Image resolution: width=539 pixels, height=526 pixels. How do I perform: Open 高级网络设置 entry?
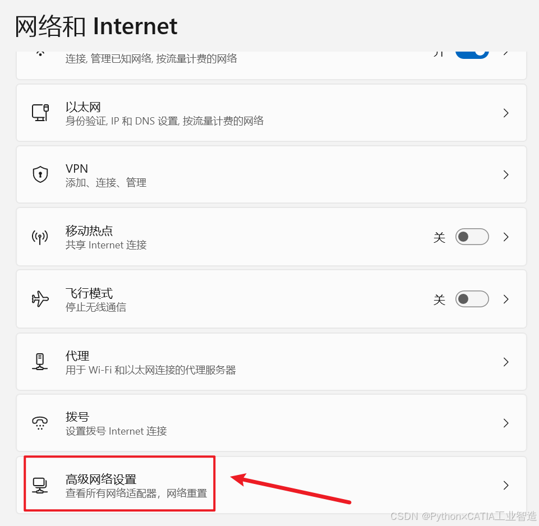pos(271,485)
